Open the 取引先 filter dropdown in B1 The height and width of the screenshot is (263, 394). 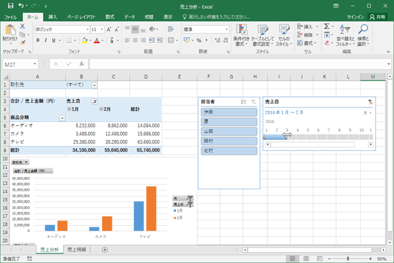[x=94, y=85]
